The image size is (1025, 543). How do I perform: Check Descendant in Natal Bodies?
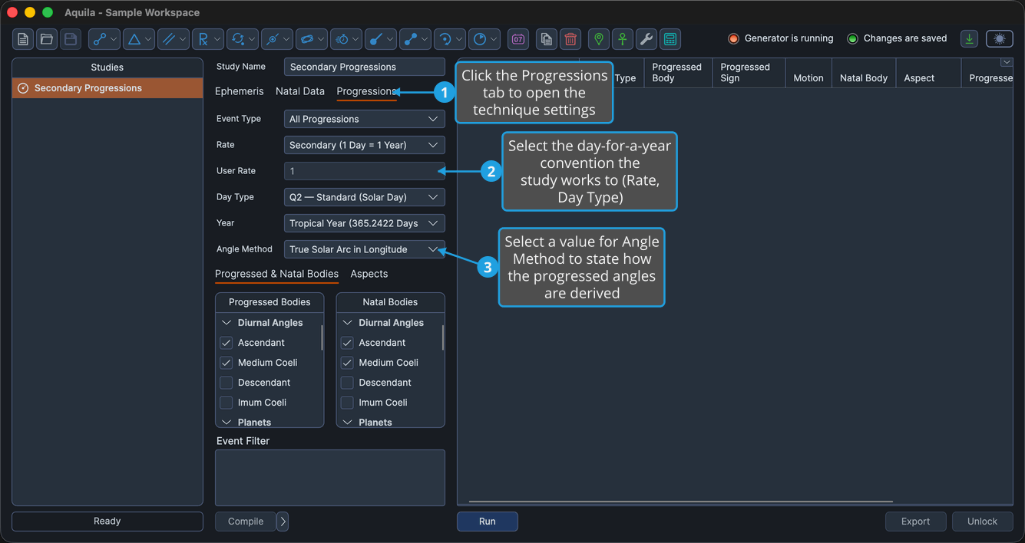click(x=347, y=383)
